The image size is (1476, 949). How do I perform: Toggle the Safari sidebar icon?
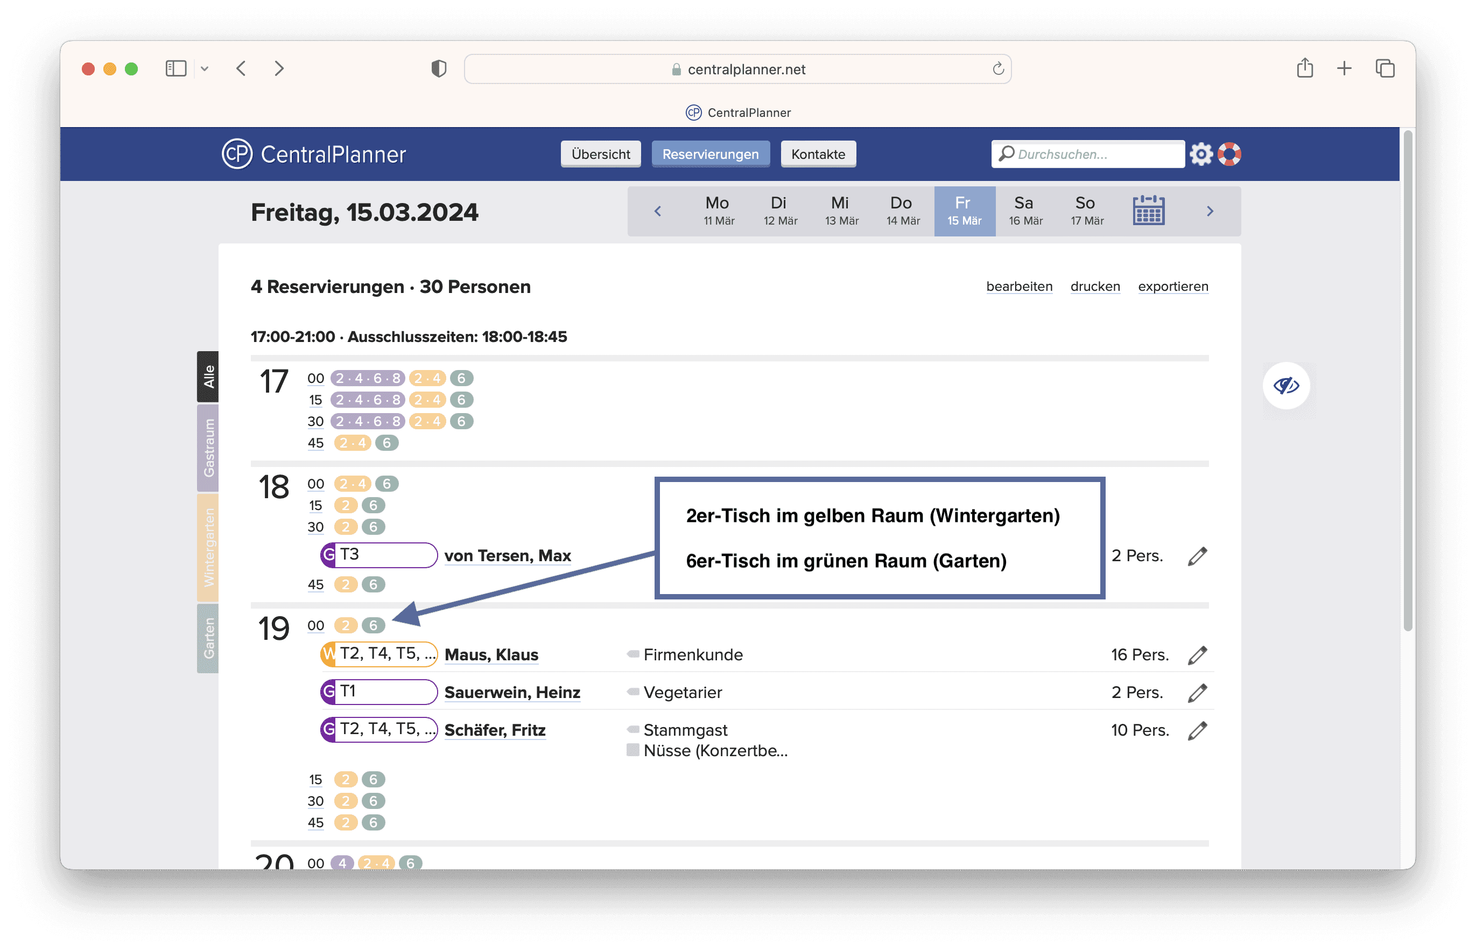(176, 68)
